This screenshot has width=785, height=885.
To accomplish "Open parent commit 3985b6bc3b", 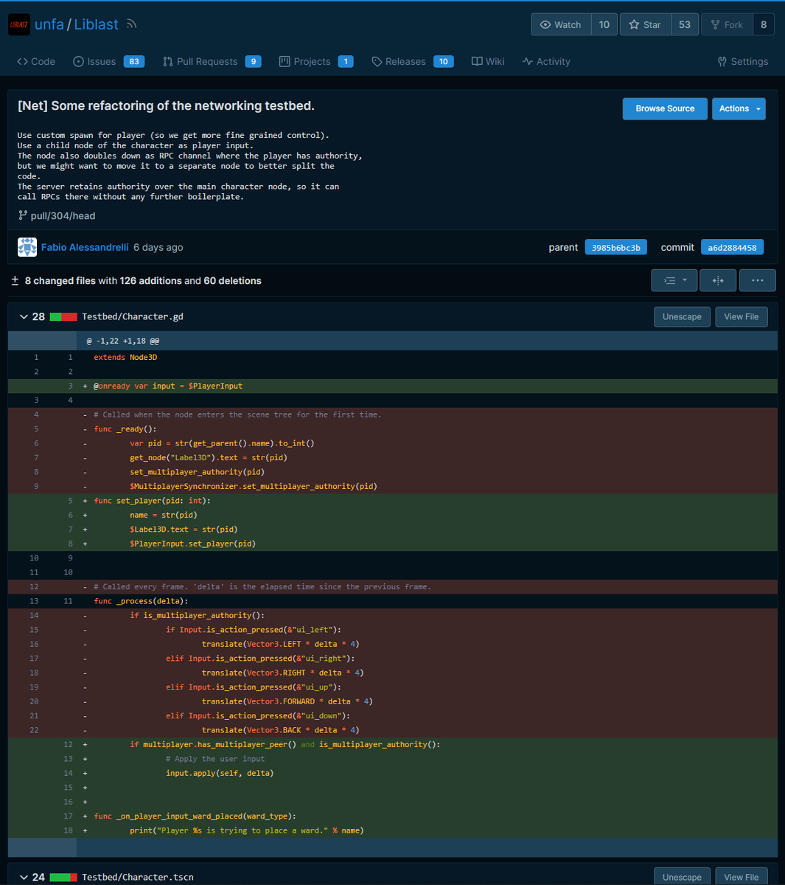I will [615, 247].
